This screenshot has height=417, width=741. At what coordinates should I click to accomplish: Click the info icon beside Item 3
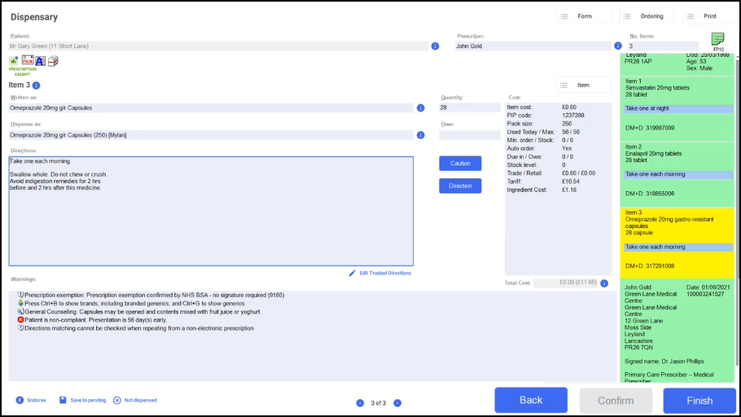click(37, 86)
